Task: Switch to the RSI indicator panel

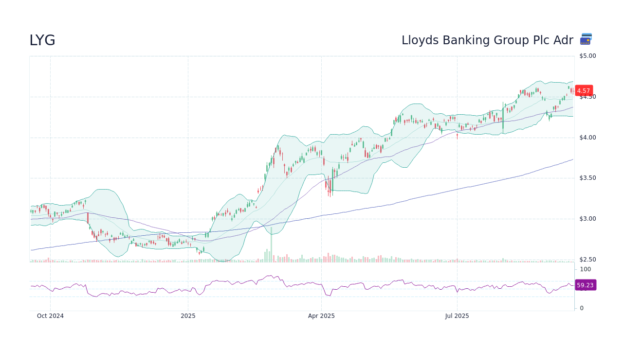Action: [x=302, y=287]
